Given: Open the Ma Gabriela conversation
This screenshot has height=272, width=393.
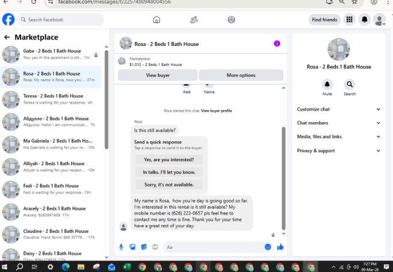Looking at the screenshot, I should tap(50, 145).
